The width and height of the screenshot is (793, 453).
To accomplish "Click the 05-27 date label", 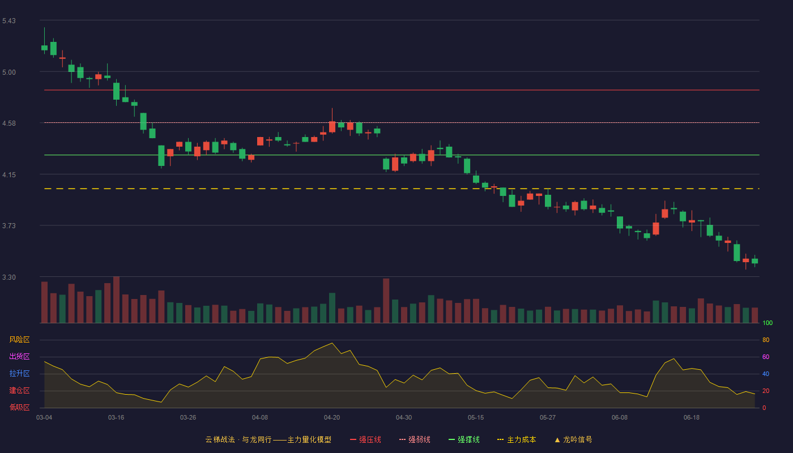I will click(548, 417).
